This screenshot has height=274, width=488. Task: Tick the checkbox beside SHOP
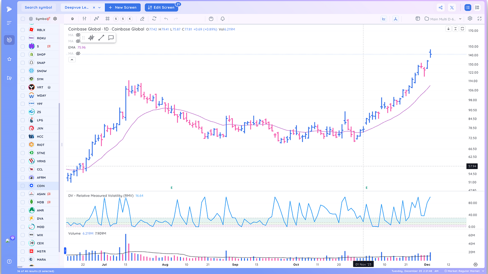[23, 55]
